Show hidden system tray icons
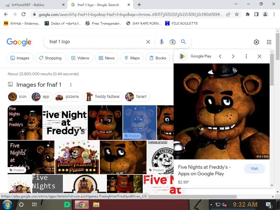Image resolution: width=280 pixels, height=210 pixels. click(211, 205)
